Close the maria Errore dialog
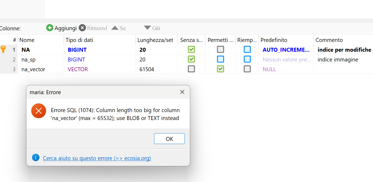 pyautogui.click(x=182, y=92)
